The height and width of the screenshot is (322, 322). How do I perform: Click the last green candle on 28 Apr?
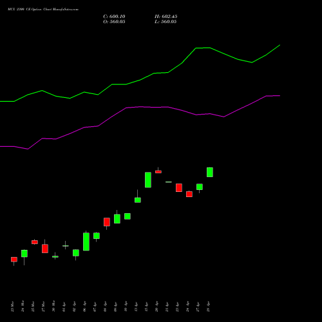210,172
